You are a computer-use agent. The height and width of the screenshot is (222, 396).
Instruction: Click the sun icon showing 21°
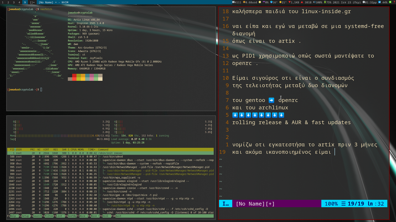280,2
